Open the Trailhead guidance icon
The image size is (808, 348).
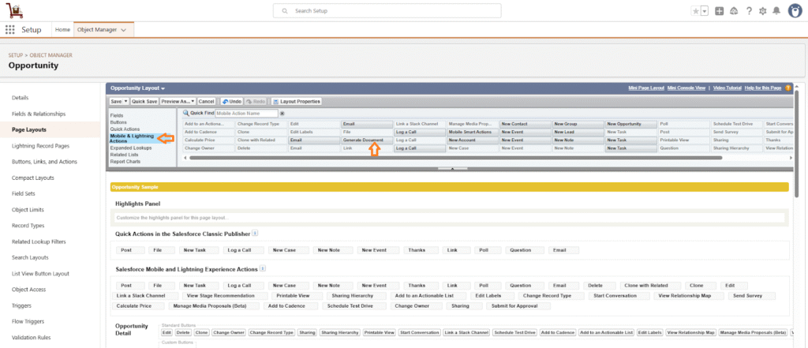(x=734, y=11)
